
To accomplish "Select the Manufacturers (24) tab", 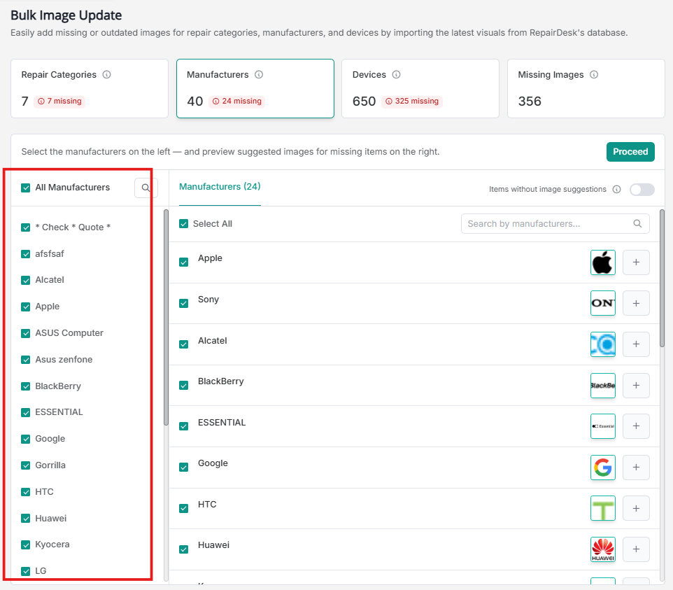I will click(x=220, y=187).
